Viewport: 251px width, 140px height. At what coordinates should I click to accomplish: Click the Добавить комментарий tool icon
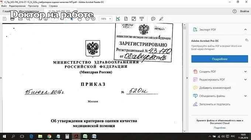click(195, 88)
